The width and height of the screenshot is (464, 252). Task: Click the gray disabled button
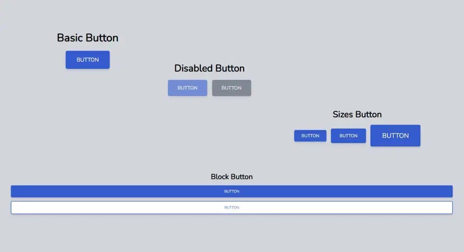[231, 88]
